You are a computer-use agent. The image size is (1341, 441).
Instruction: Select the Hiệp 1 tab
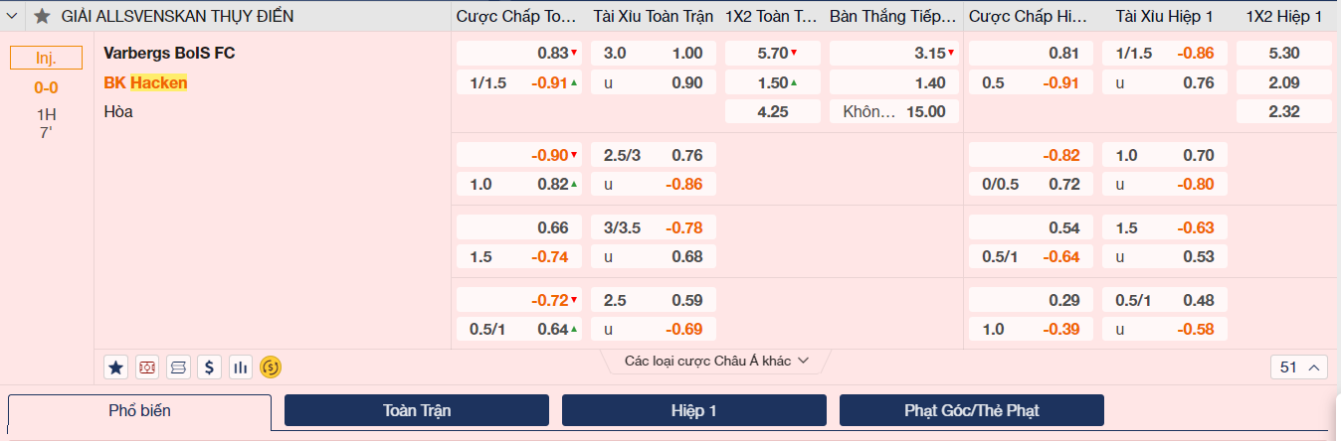click(693, 410)
